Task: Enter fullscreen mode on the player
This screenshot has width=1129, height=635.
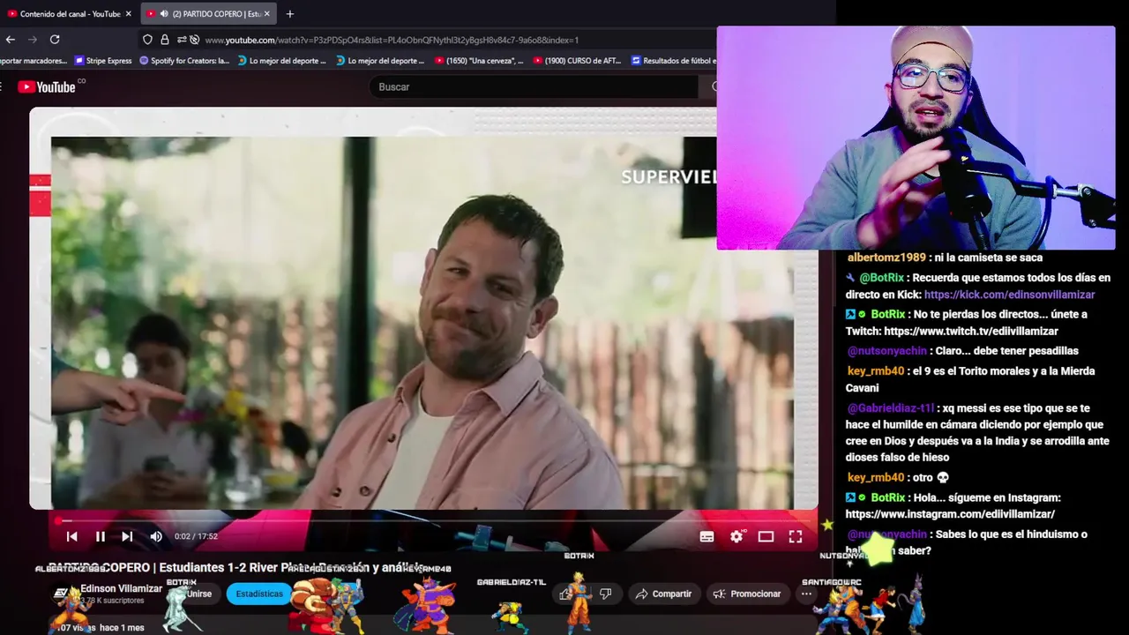Action: pos(796,536)
